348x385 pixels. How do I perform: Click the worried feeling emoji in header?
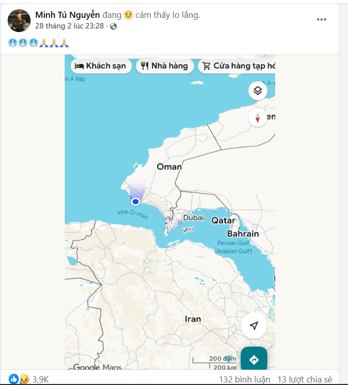click(x=128, y=15)
